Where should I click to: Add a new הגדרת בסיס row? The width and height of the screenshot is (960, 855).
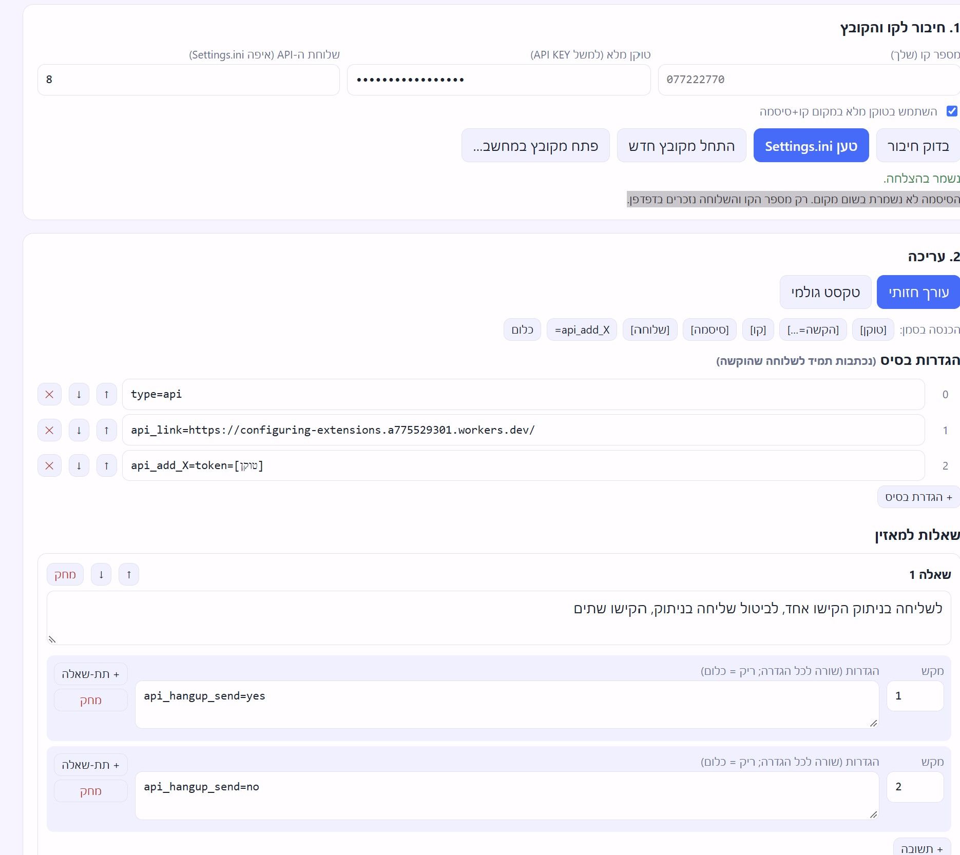point(918,497)
